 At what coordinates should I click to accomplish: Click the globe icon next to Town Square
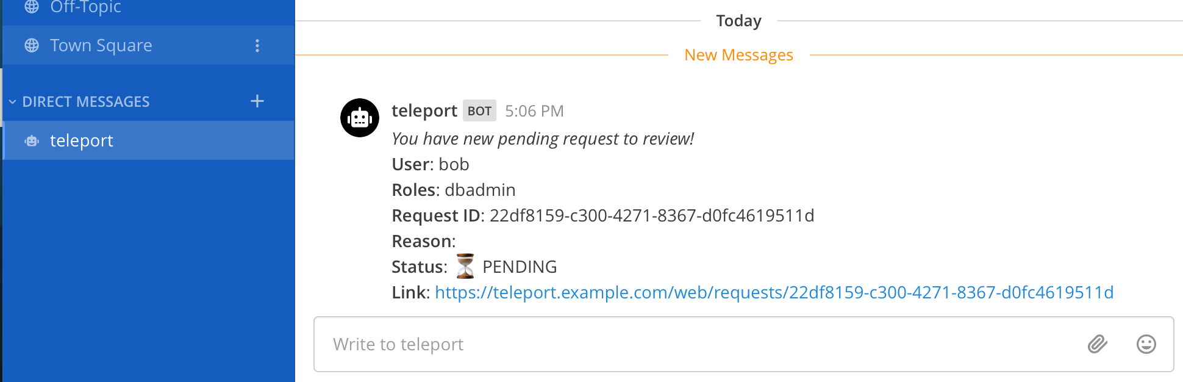tap(32, 46)
